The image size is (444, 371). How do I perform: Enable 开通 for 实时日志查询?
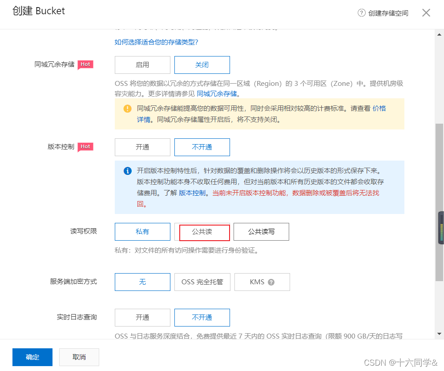click(x=142, y=318)
